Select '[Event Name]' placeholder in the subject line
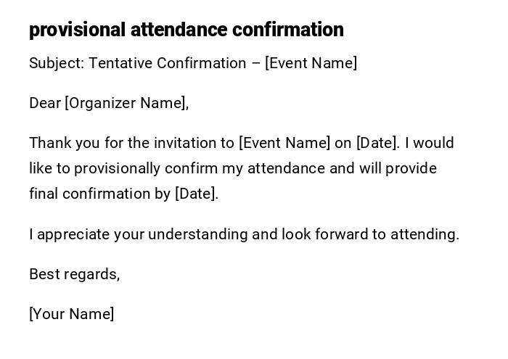508x359 pixels. [x=311, y=63]
